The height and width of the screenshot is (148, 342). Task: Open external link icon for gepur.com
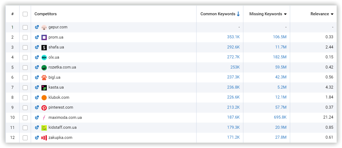(37, 27)
